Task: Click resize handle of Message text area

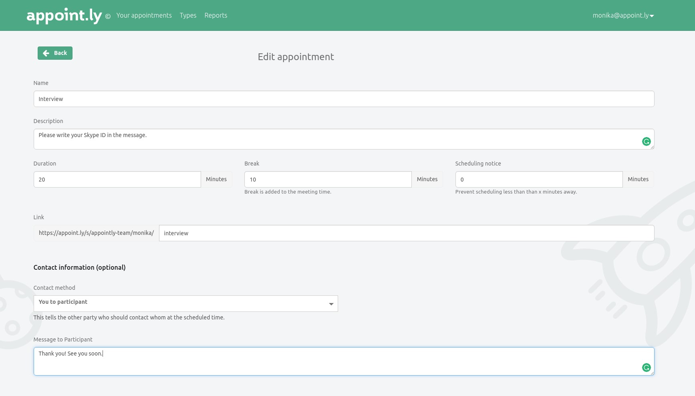Action: pyautogui.click(x=652, y=374)
